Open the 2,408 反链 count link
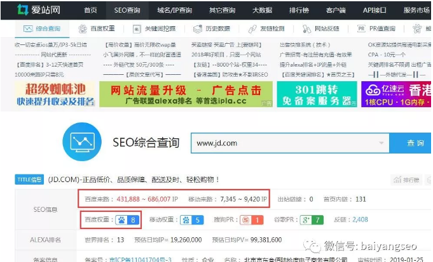 tap(360, 219)
